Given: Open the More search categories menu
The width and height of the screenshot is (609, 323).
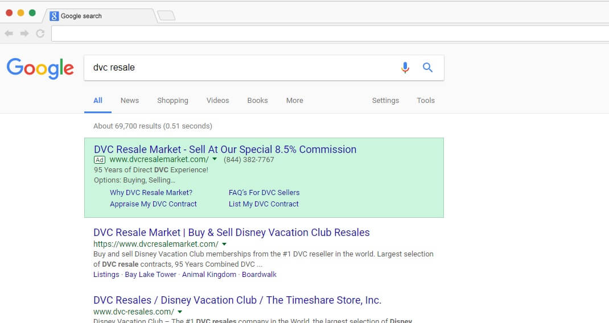Looking at the screenshot, I should point(294,101).
